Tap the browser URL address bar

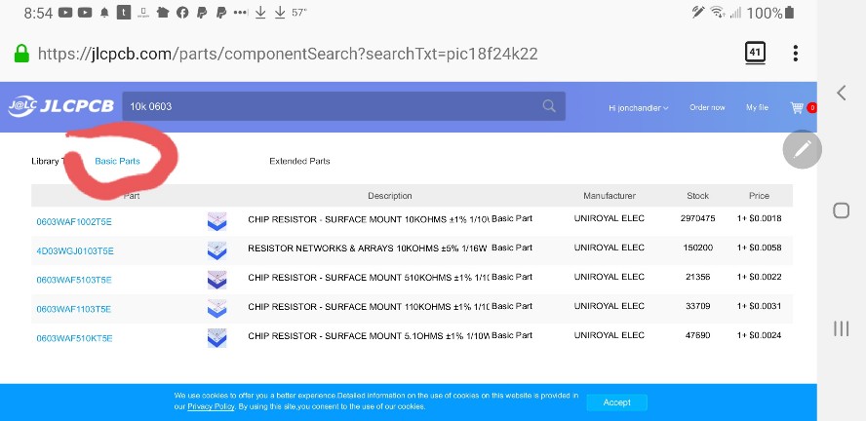(x=288, y=54)
